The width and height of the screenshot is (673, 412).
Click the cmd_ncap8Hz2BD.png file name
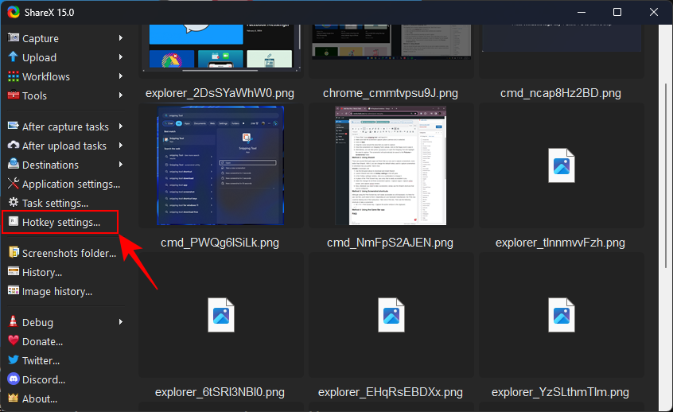point(561,93)
